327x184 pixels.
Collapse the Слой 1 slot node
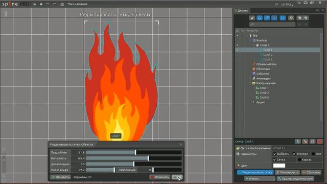(x=254, y=45)
